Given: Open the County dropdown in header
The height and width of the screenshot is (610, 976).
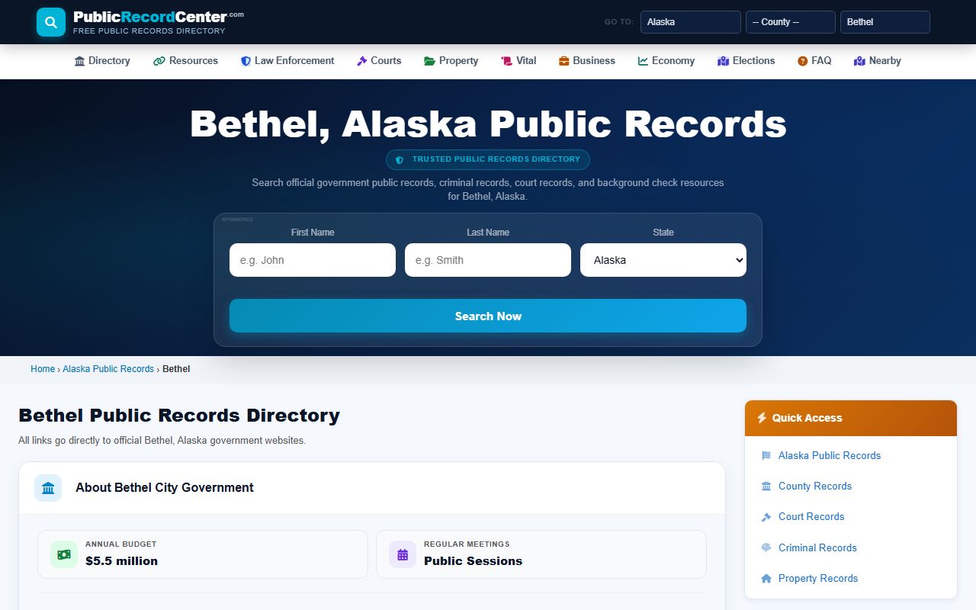Looking at the screenshot, I should (x=791, y=22).
